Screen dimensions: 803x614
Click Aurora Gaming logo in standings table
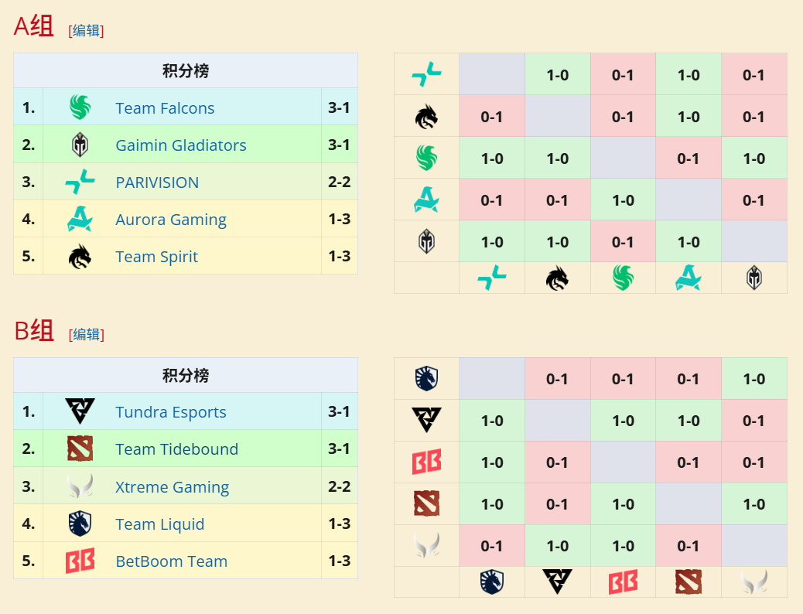80,220
